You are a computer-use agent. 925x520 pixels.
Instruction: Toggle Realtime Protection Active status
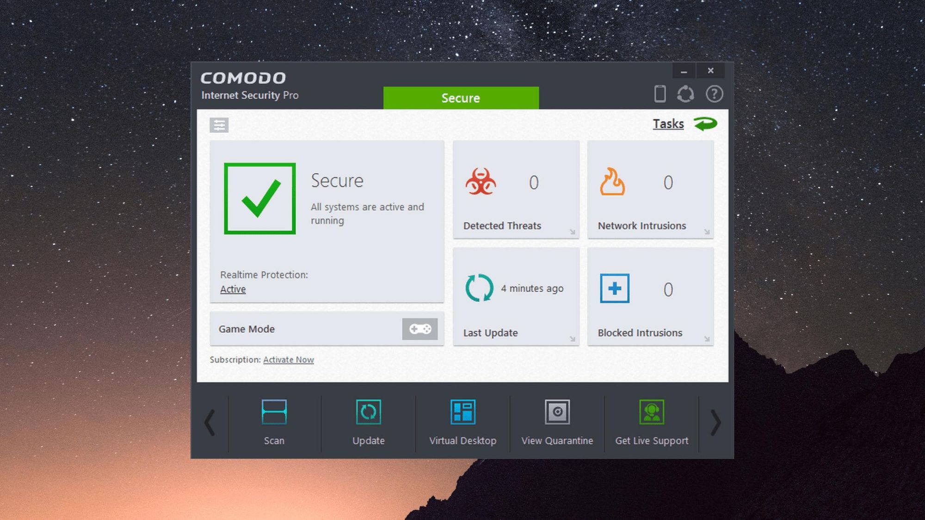click(x=232, y=289)
